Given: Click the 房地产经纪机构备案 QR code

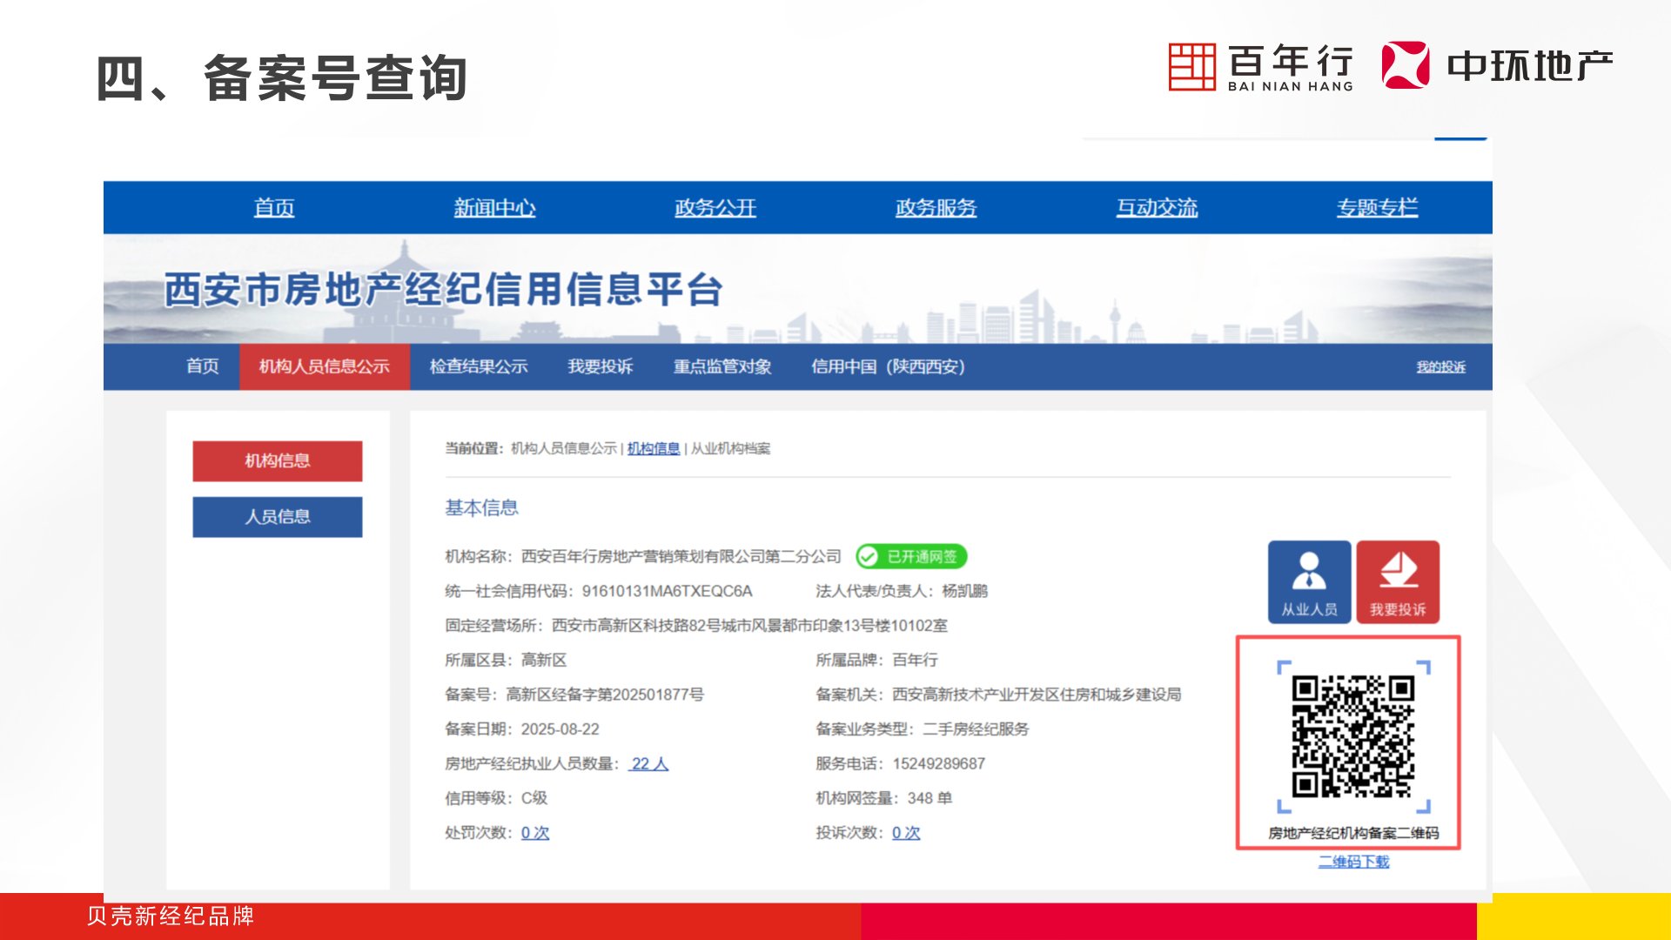Looking at the screenshot, I should (1352, 736).
